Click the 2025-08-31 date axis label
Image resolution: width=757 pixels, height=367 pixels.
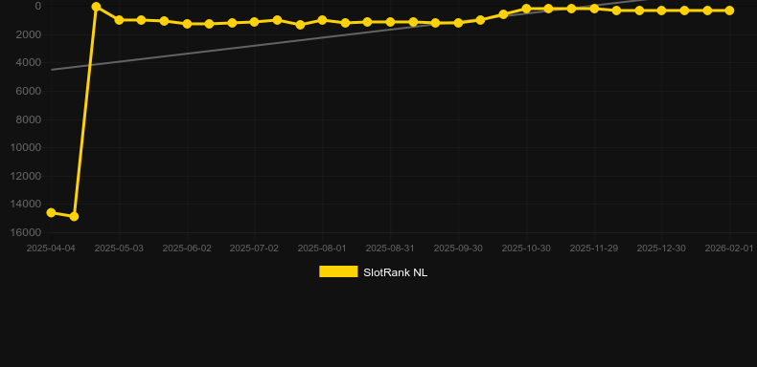390,248
